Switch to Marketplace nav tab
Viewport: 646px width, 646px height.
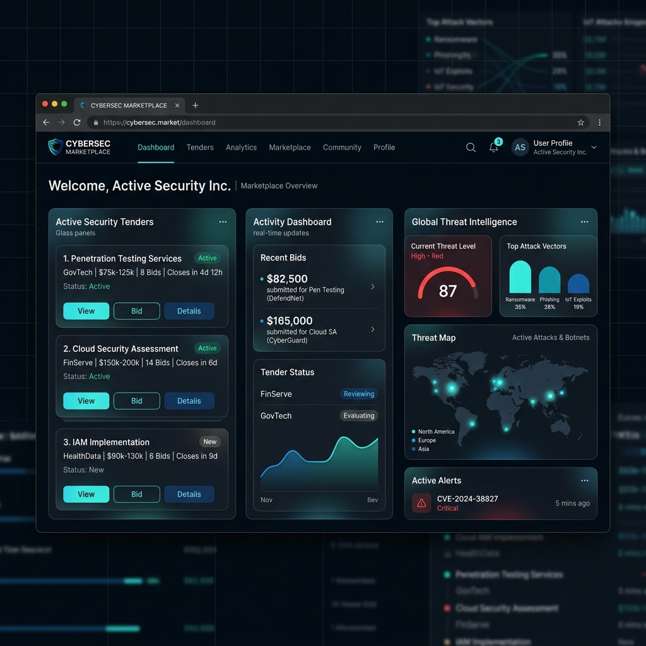pos(290,148)
